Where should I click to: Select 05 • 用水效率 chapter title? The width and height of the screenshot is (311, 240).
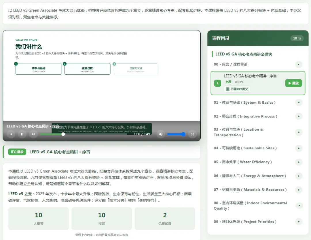[243, 162]
